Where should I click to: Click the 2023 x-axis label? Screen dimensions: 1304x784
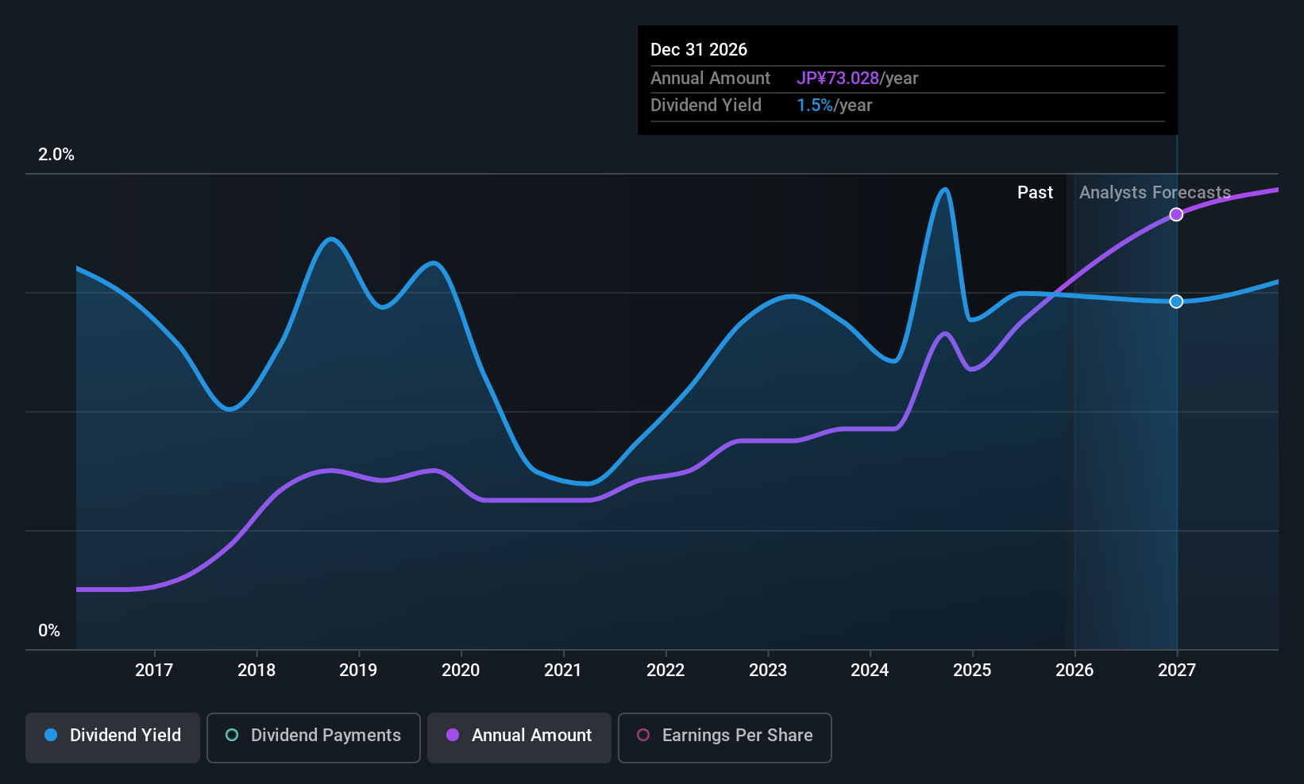pos(768,671)
